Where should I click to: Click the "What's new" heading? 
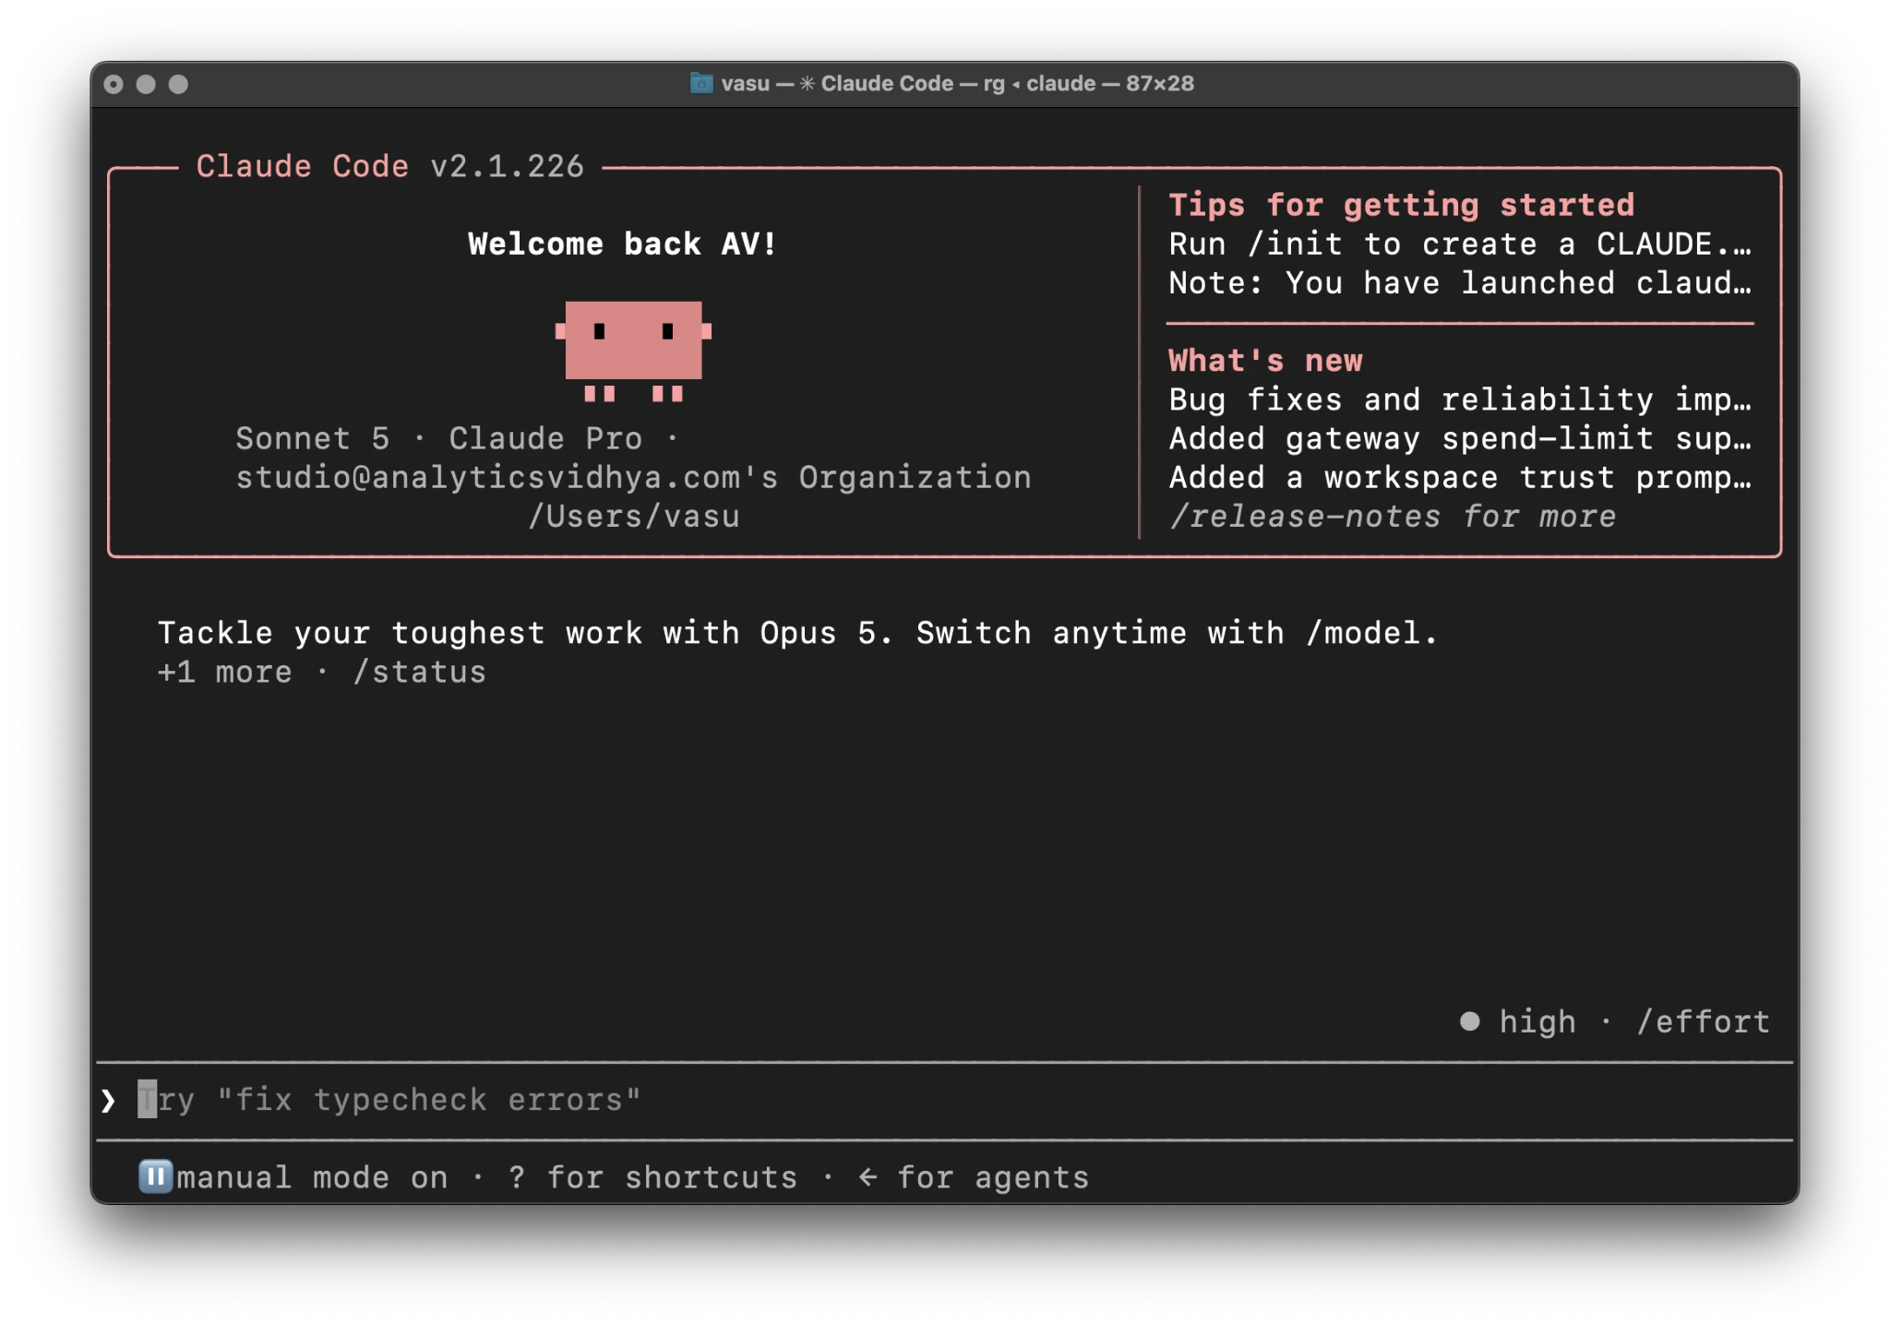pos(1265,360)
